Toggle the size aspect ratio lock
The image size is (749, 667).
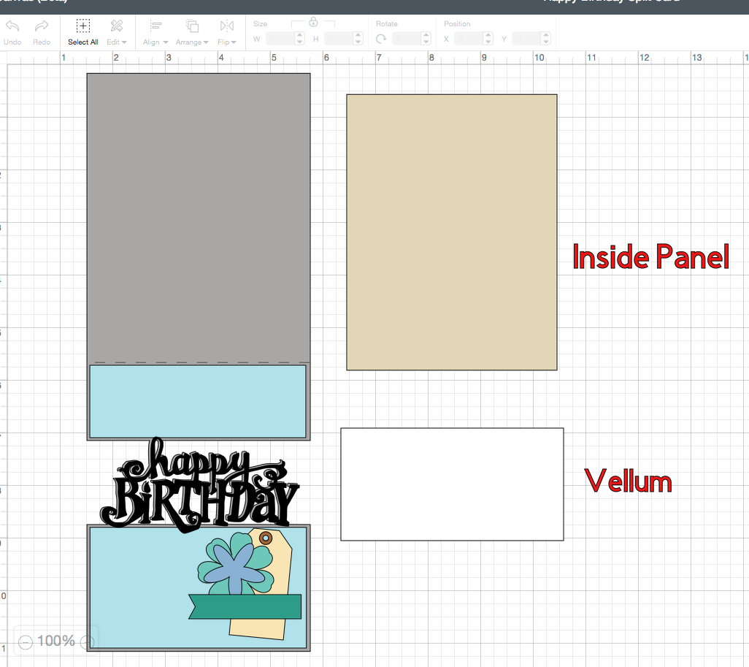tap(313, 22)
